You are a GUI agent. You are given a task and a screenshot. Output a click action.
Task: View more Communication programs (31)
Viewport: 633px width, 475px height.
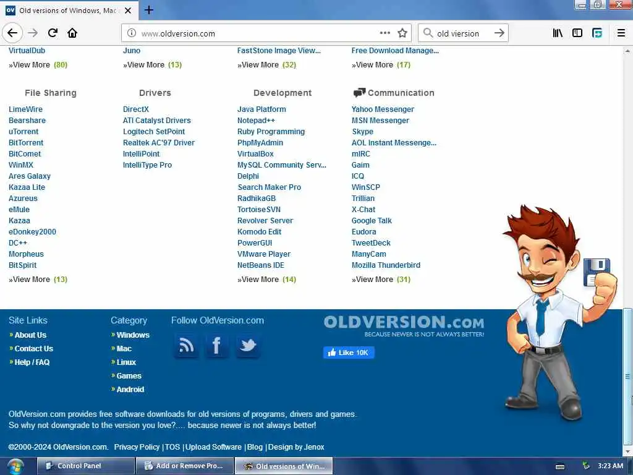click(x=381, y=280)
